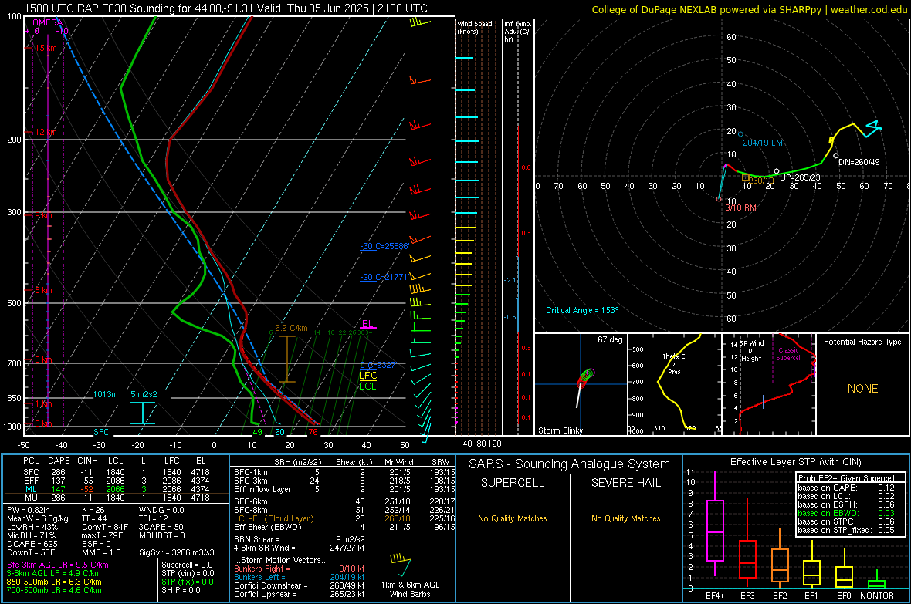
Task: Click the Bunkers Right storm motion entry
Action: tap(300, 569)
